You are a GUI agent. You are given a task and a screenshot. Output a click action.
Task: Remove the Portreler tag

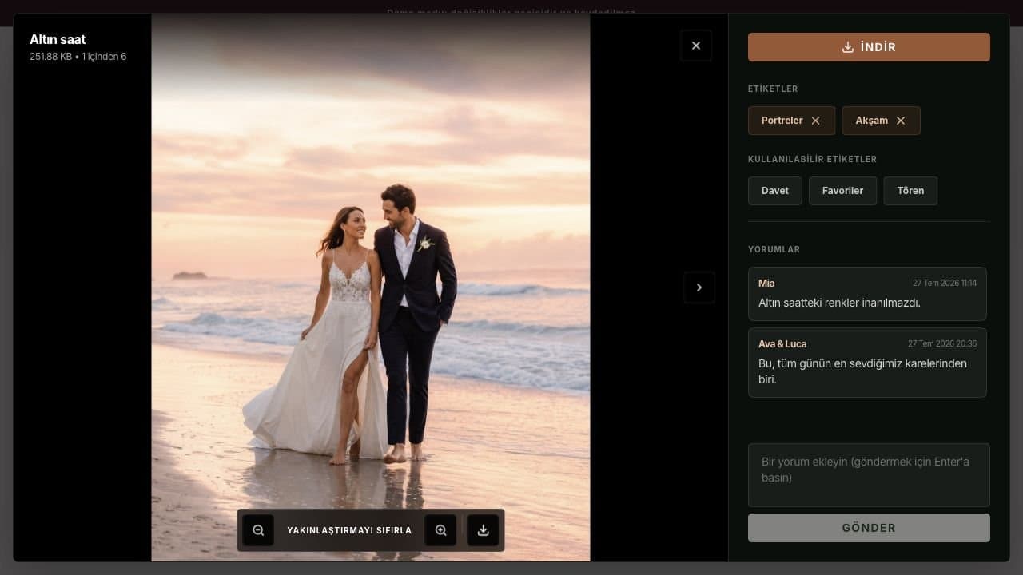[815, 121]
